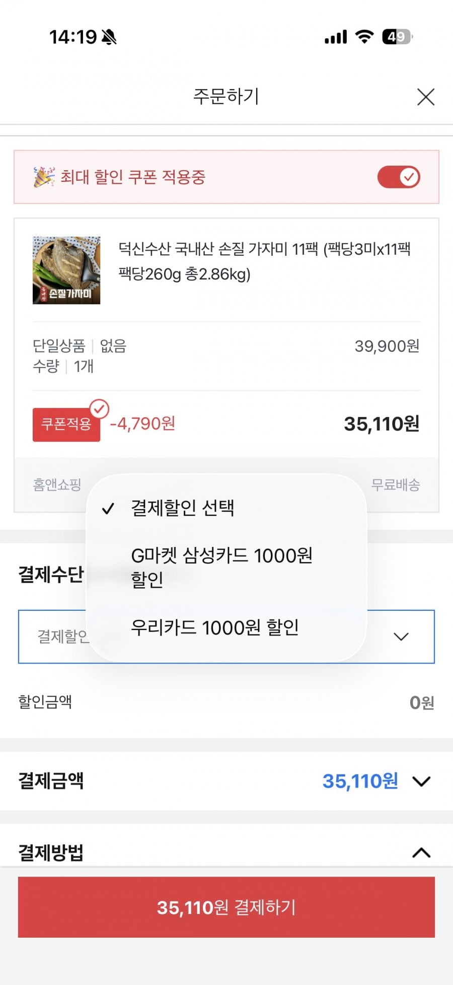Choose G마켓 삼성카드 1000원 할인 option
453x985 pixels.
click(x=221, y=567)
